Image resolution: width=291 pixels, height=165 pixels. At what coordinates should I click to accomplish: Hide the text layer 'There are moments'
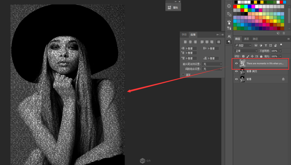point(237,64)
